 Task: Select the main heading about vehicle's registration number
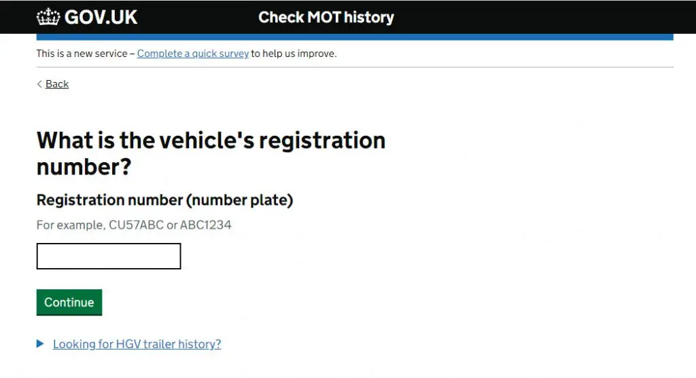[211, 153]
